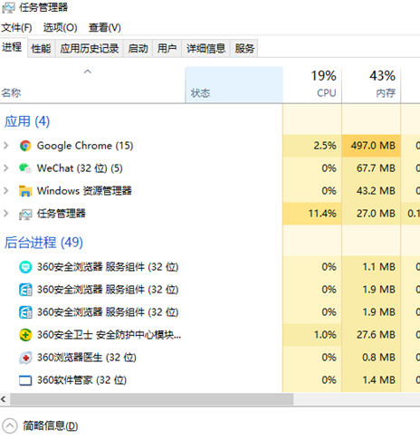The height and width of the screenshot is (440, 420).
Task: Click Chrome's 497.0 MB memory cell
Action: [371, 146]
